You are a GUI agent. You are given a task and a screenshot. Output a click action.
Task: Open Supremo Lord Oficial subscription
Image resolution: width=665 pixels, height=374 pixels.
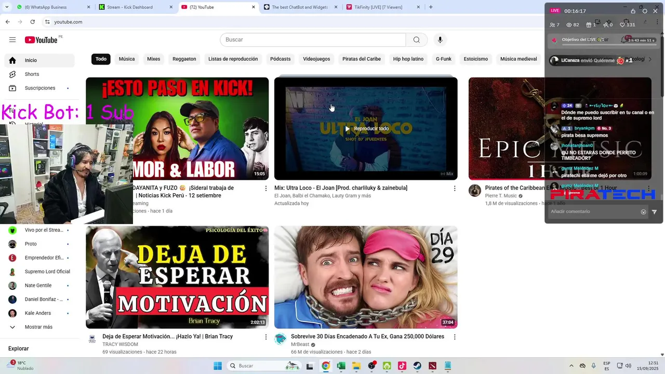(39, 272)
